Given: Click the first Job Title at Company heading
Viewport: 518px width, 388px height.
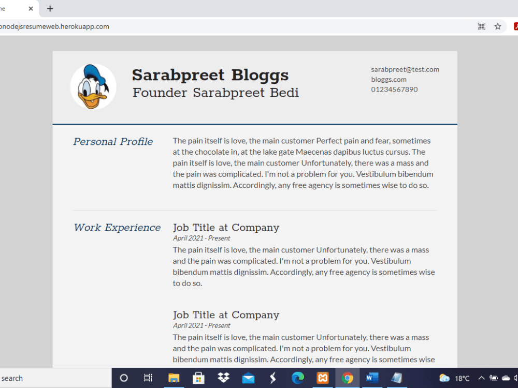Looking at the screenshot, I should (226, 227).
